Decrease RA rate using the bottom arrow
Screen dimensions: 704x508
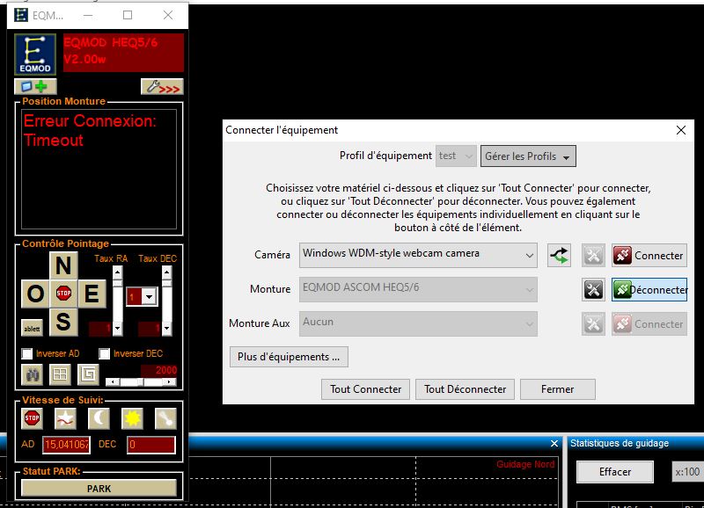tap(117, 329)
